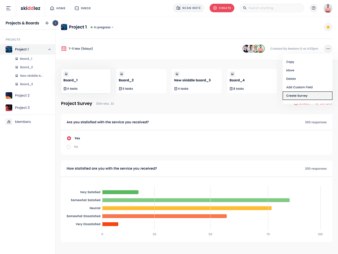Screen dimensions: 338x254
Task: Click the Very Dissatisfied red bar
Action: pos(110,224)
